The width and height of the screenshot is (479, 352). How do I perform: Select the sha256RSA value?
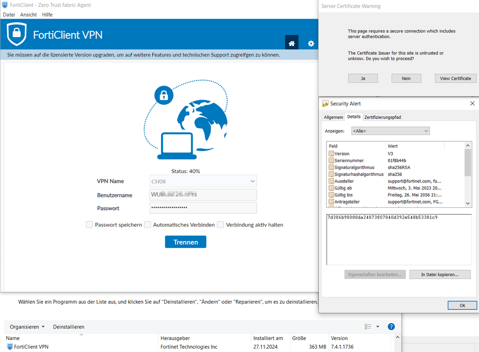click(399, 167)
